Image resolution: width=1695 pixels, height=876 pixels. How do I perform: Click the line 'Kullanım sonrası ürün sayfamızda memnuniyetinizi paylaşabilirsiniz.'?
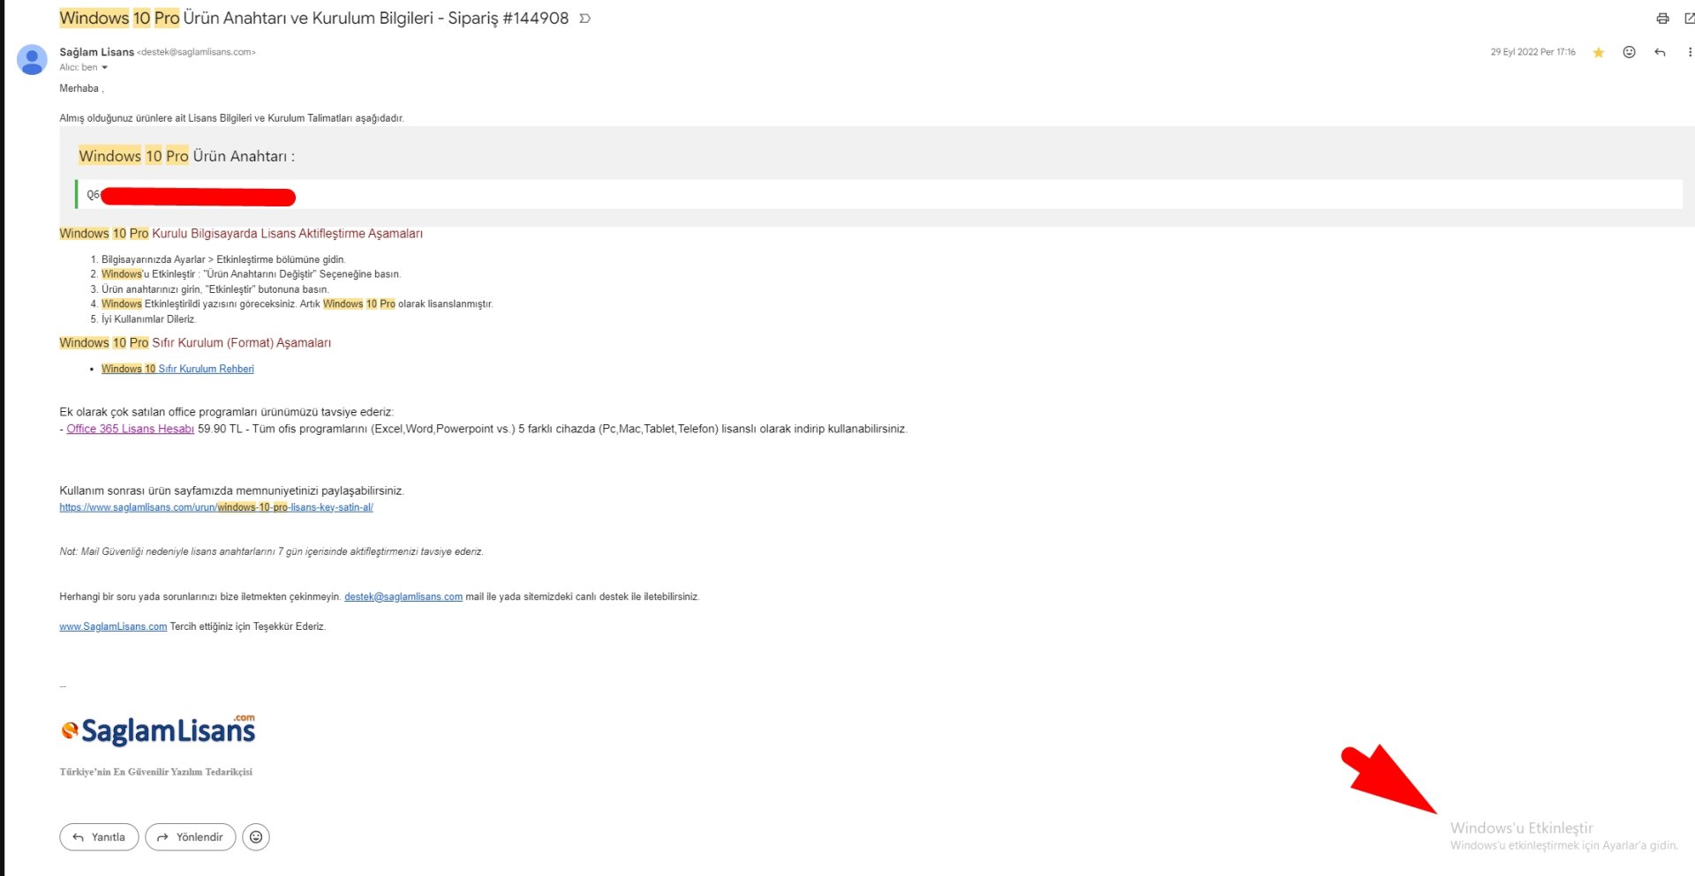coord(231,491)
